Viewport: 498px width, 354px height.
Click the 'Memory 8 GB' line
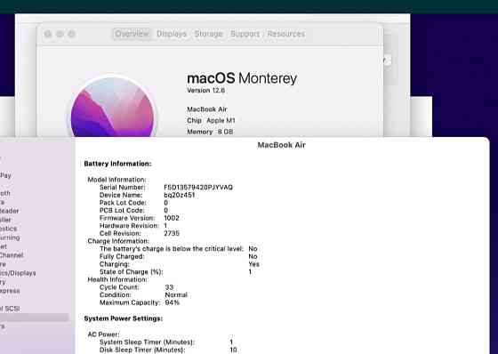coord(210,132)
